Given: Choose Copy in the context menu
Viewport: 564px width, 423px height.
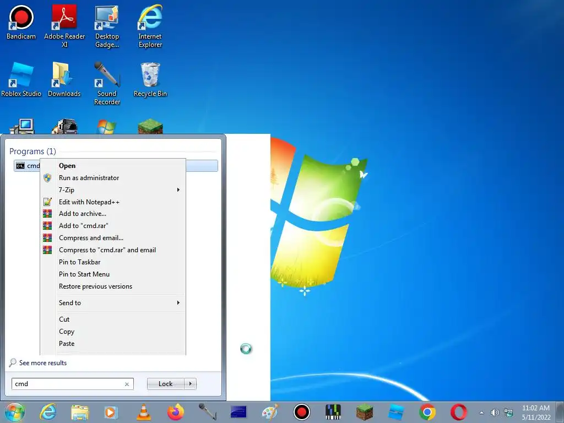Looking at the screenshot, I should pyautogui.click(x=112, y=332).
